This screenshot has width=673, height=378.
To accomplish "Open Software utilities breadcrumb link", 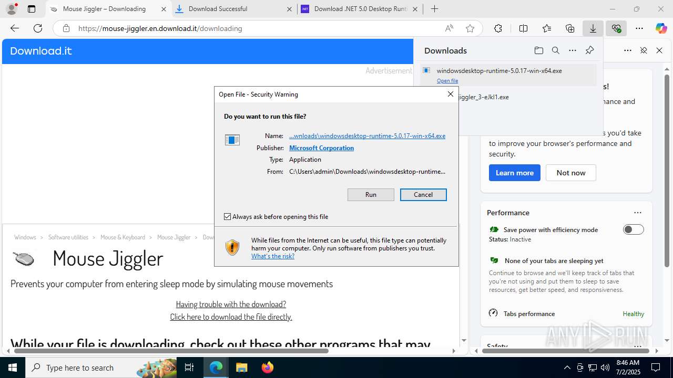I will (x=68, y=237).
